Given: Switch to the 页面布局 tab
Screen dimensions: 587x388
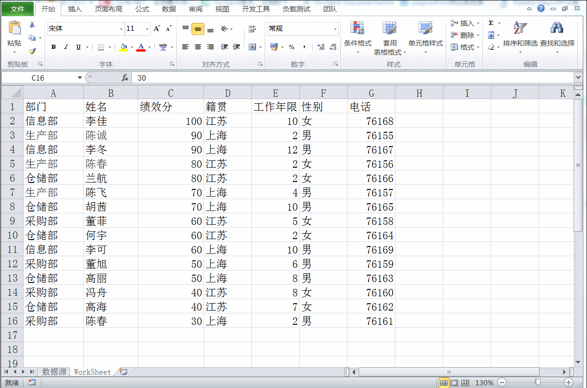Looking at the screenshot, I should pos(108,9).
